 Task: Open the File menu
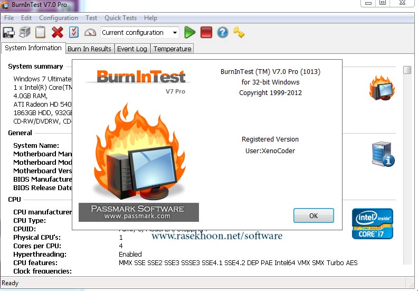[x=9, y=18]
